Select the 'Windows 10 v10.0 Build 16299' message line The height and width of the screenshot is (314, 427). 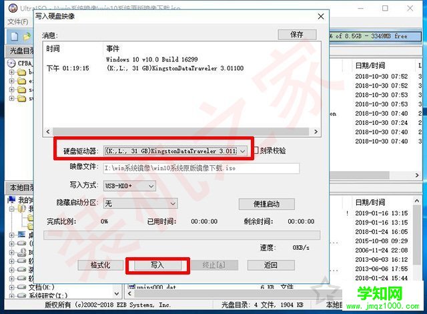tap(152, 59)
